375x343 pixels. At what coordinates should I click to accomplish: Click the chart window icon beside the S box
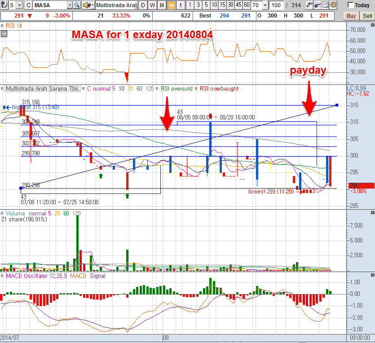[x=4, y=5]
